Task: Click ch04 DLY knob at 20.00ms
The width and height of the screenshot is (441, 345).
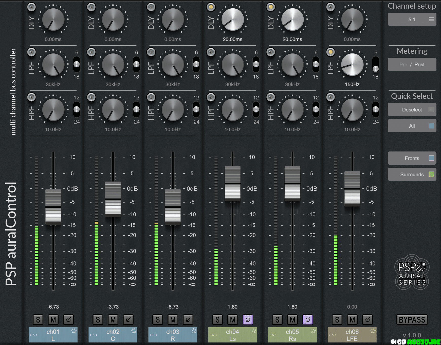Action: [233, 20]
